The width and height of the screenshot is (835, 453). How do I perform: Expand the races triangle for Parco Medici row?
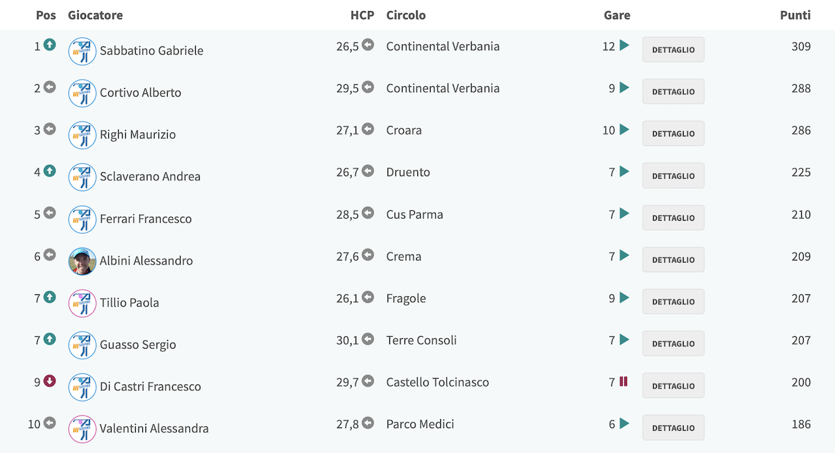[x=624, y=424]
